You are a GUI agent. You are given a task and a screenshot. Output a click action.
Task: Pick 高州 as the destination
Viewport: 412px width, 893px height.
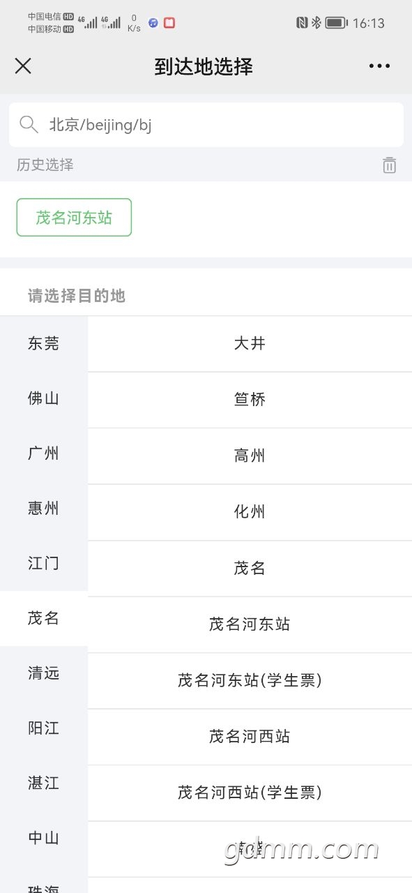(250, 456)
